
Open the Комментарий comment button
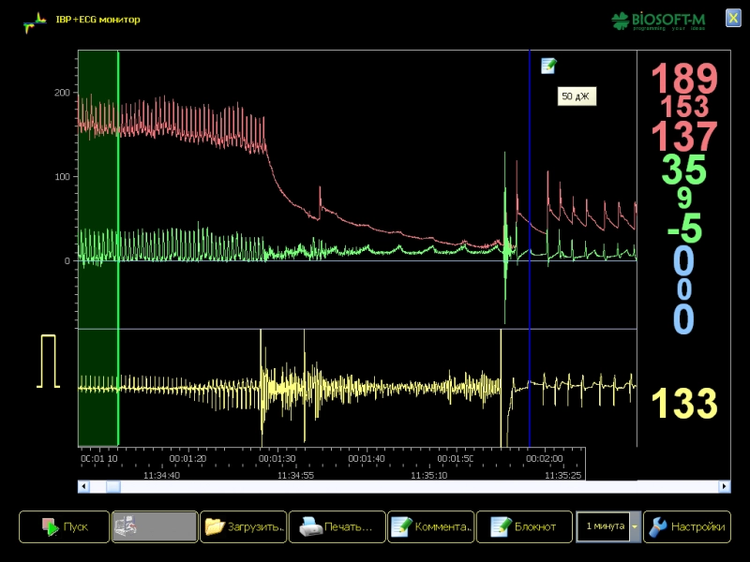pyautogui.click(x=429, y=526)
